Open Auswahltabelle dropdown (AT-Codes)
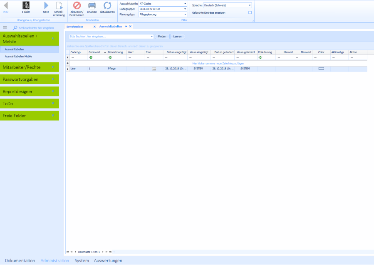Image resolution: width=374 pixels, height=265 pixels. [x=185, y=4]
